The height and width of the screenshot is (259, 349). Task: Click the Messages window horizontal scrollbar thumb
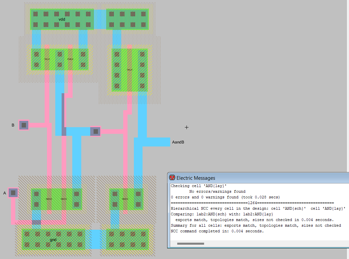coord(190,244)
